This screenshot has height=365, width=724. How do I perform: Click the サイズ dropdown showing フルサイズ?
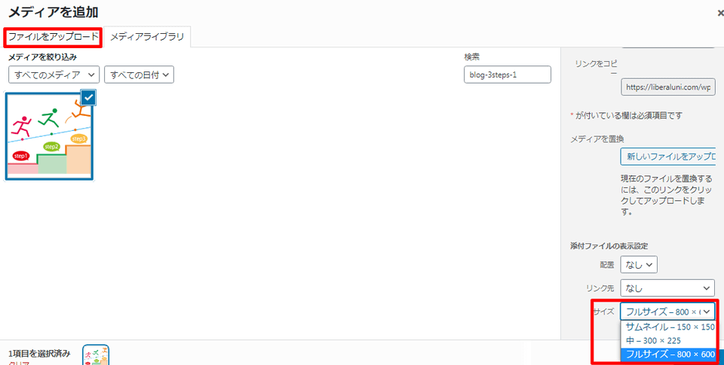coord(667,312)
